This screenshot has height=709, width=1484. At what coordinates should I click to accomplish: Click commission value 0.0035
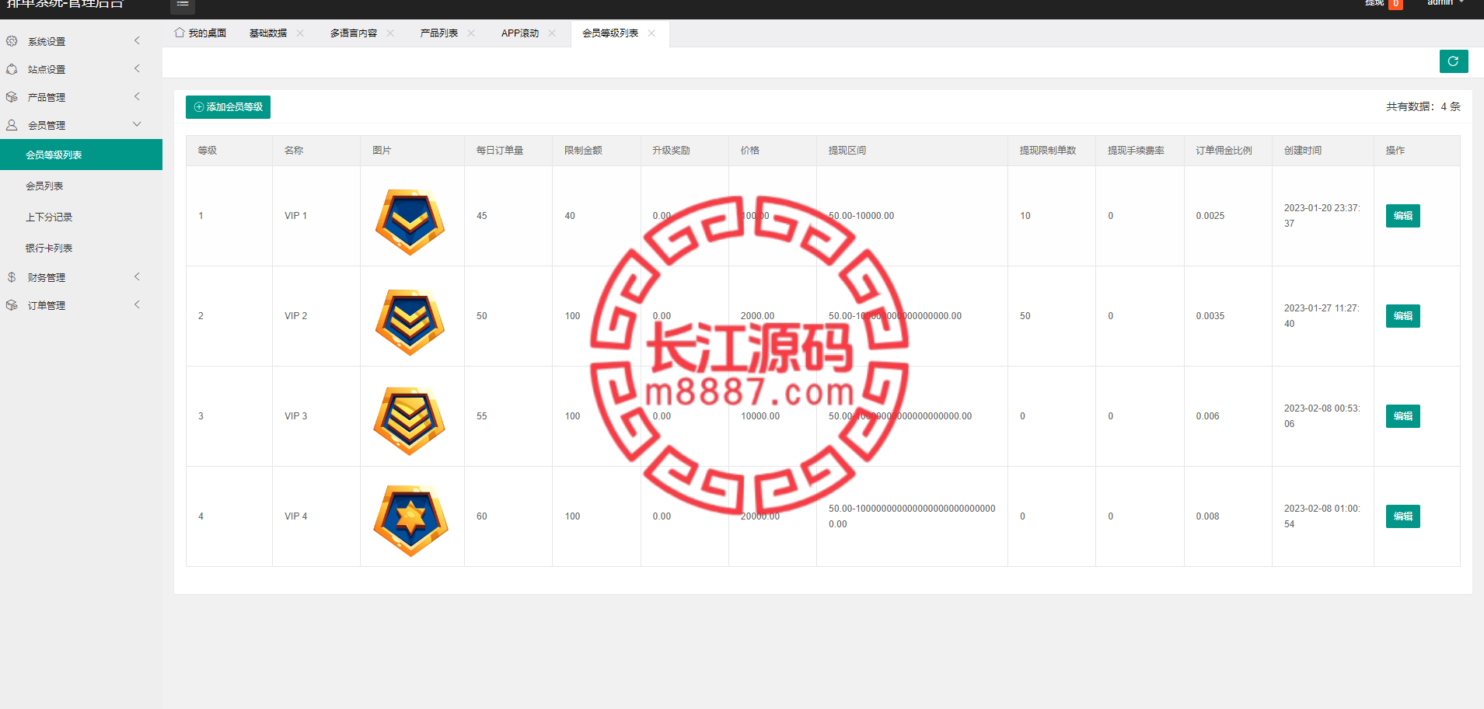coord(1210,316)
